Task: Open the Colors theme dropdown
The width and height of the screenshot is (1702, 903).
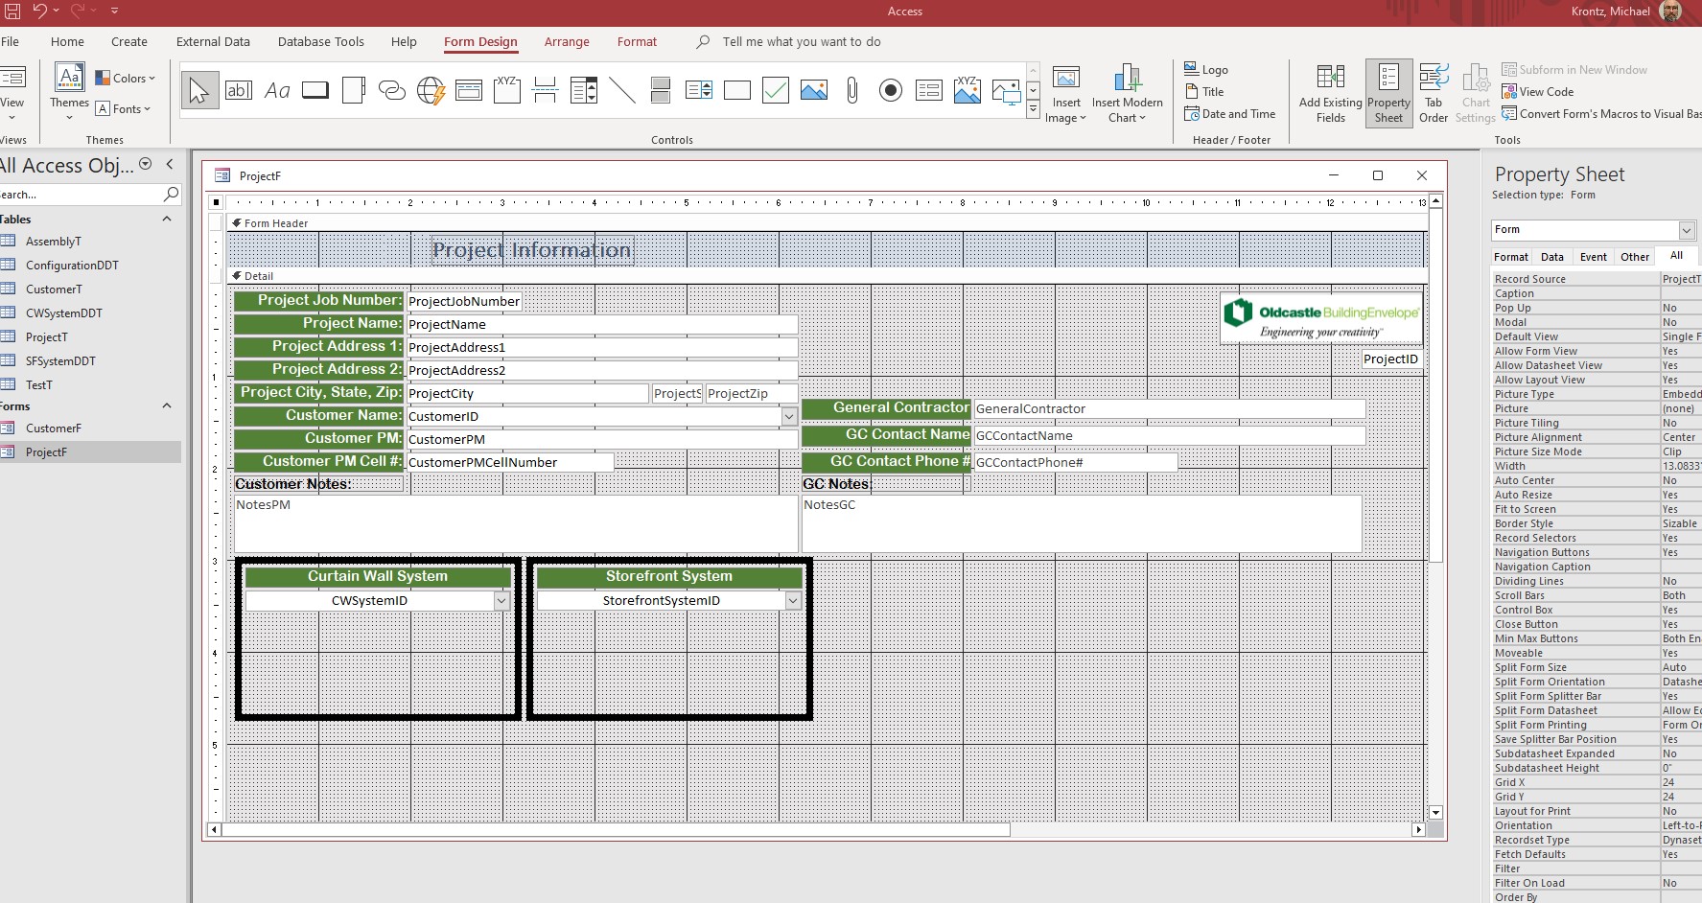Action: 126,79
